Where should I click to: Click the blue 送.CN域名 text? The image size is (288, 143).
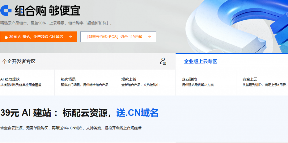click(x=138, y=113)
